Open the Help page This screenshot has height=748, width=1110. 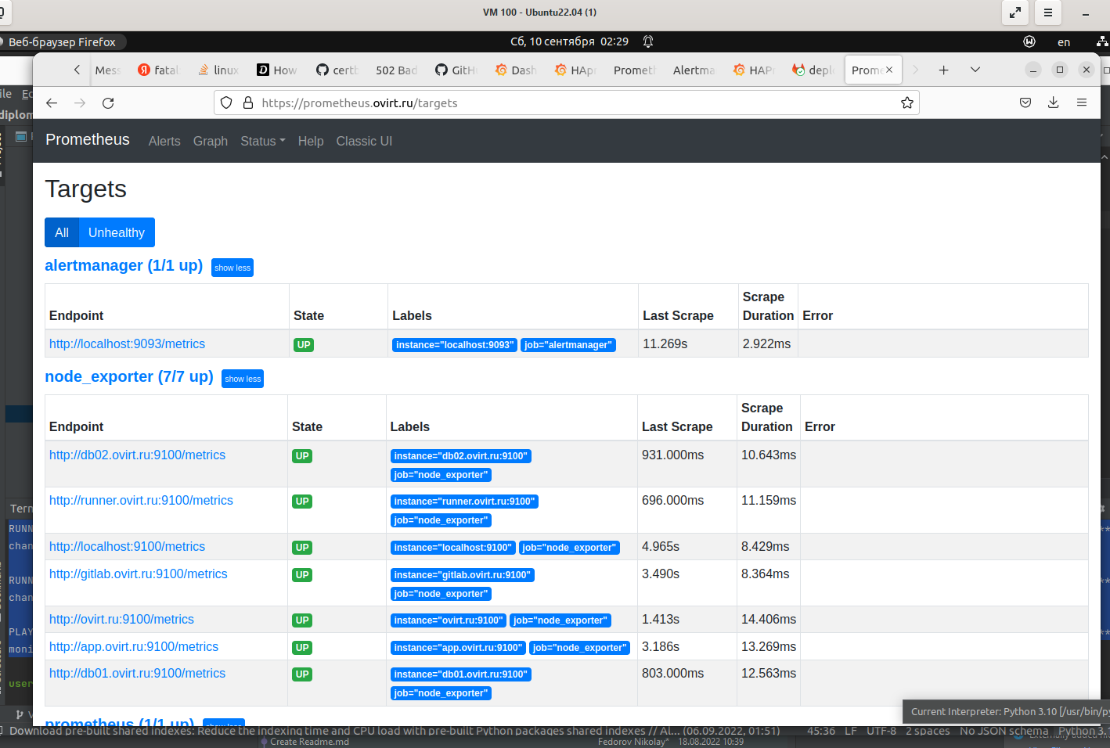pyautogui.click(x=311, y=141)
